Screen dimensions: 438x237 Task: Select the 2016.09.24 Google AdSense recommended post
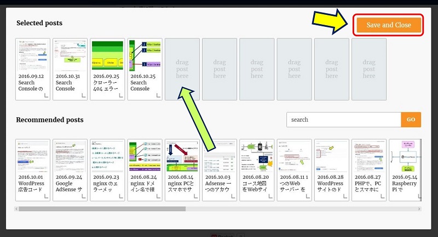(70, 170)
